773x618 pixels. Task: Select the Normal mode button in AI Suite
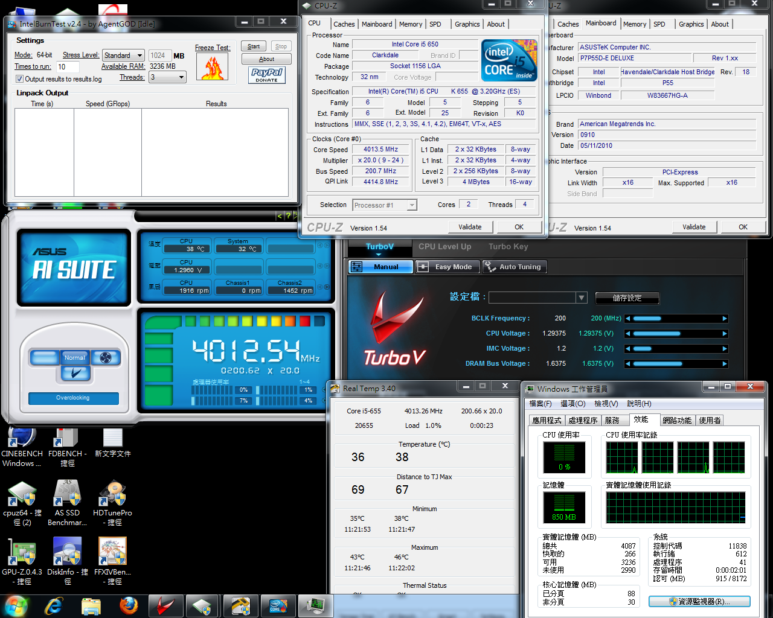(x=75, y=358)
